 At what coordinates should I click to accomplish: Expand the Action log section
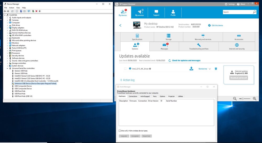click(127, 80)
